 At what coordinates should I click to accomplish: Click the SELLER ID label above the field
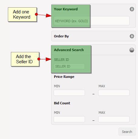tap(62, 60)
